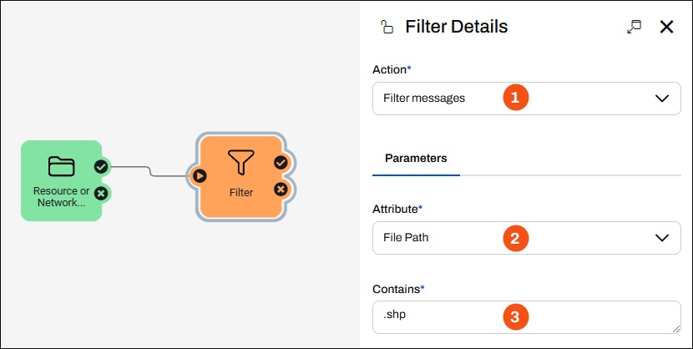Open the Action dropdown showing Filter messages
The image size is (693, 349).
coord(526,99)
